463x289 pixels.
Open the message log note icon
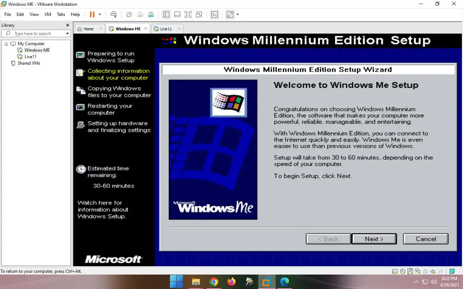pyautogui.click(x=452, y=271)
